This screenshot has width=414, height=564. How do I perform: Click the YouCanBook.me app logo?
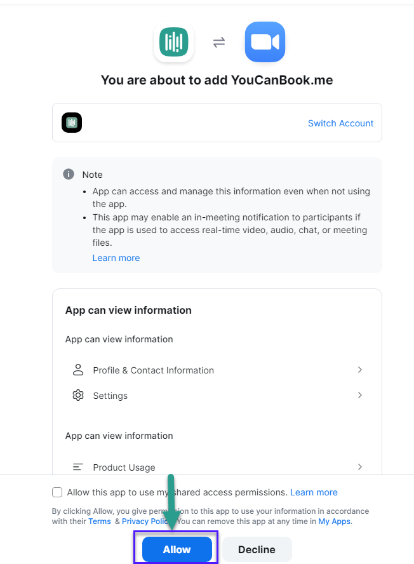click(x=173, y=42)
